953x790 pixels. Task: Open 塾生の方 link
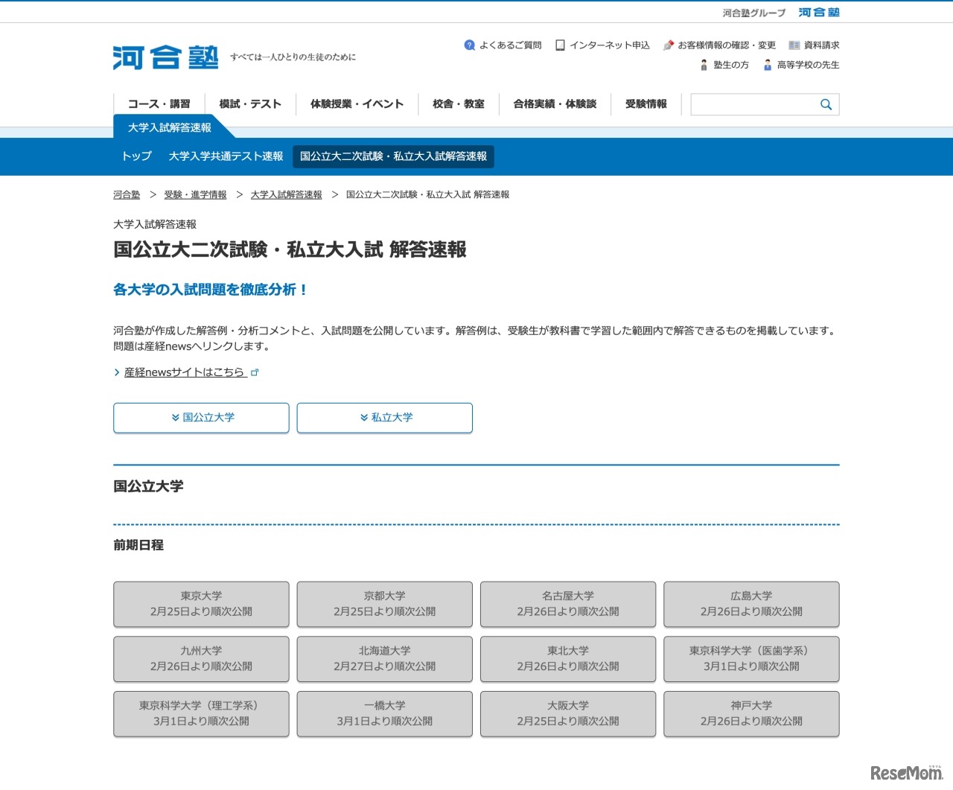[731, 65]
